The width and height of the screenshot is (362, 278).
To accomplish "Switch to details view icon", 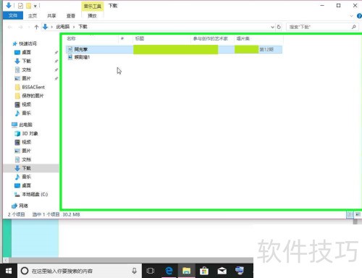I will click(x=350, y=214).
